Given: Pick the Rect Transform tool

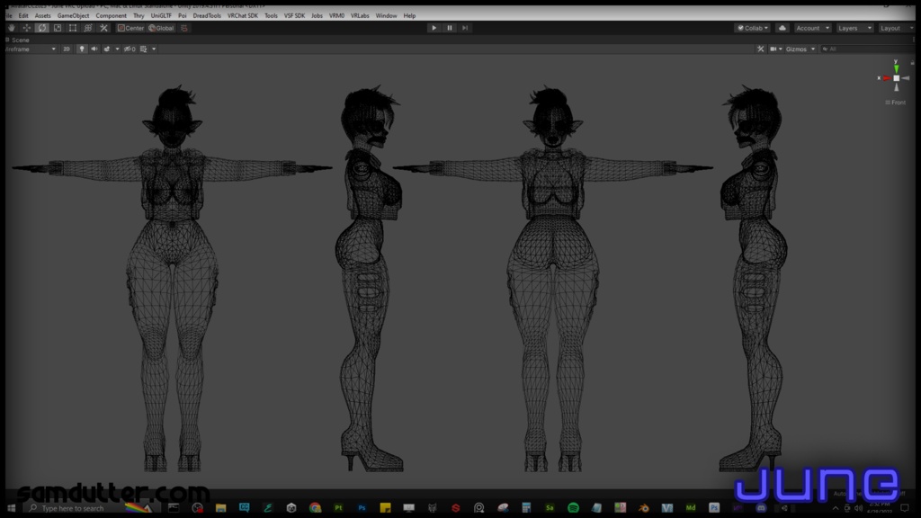Looking at the screenshot, I should coord(73,28).
